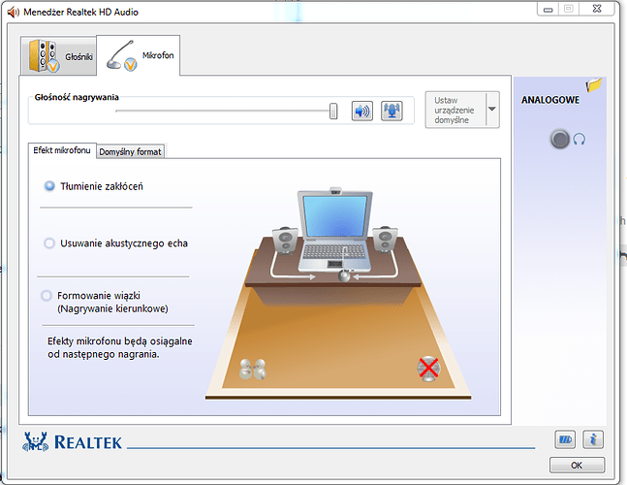Switch to the Głośniki tab
This screenshot has width=627, height=485.
click(61, 56)
